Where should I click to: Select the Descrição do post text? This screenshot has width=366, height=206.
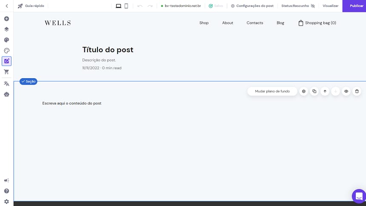pyautogui.click(x=99, y=60)
